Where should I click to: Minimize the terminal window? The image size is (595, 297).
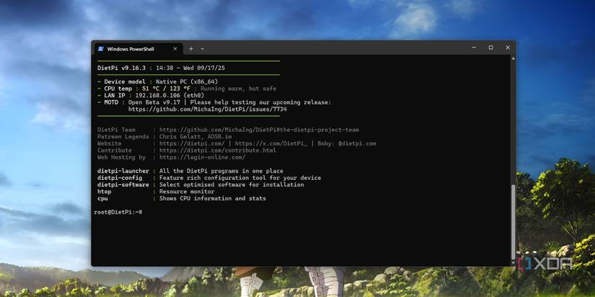point(474,47)
